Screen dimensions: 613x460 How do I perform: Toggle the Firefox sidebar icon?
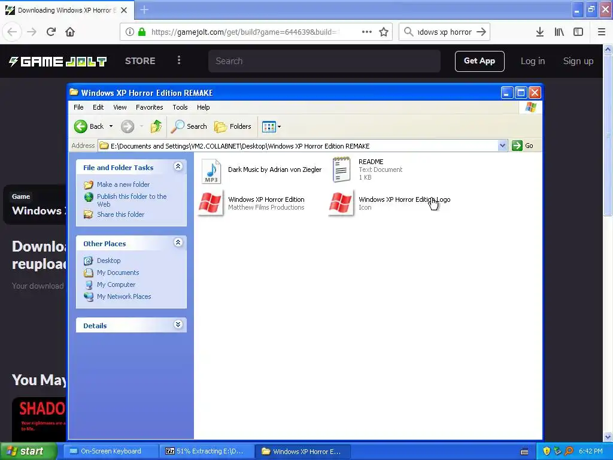(x=578, y=32)
